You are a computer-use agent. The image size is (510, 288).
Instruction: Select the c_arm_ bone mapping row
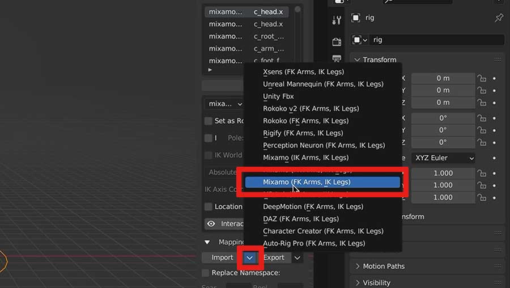[246, 49]
